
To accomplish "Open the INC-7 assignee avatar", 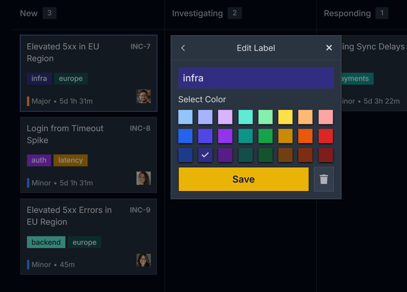I will [143, 96].
